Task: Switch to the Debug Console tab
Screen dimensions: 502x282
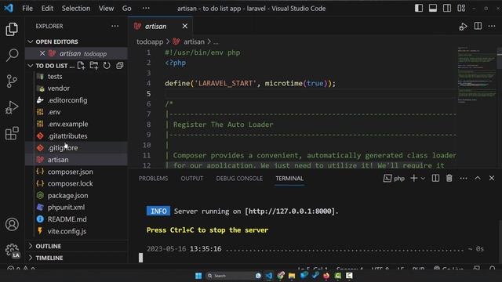Action: [239, 179]
